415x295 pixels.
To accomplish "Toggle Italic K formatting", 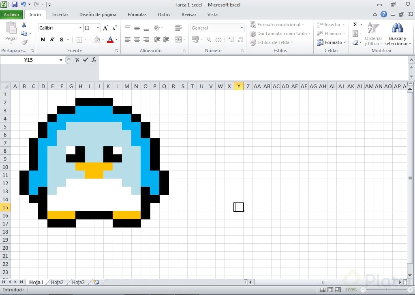I will [x=52, y=40].
